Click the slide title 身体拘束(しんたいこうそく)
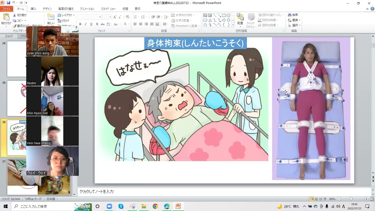 click(x=195, y=43)
